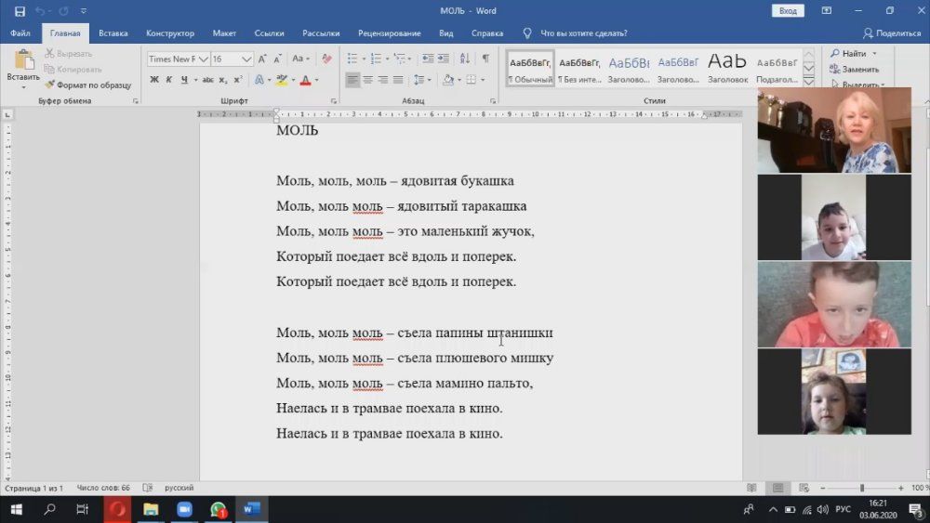Toggle superscript formatting
The height and width of the screenshot is (523, 930).
click(239, 80)
